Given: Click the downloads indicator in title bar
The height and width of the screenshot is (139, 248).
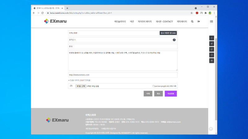Looking at the screenshot, I should click(196, 8).
